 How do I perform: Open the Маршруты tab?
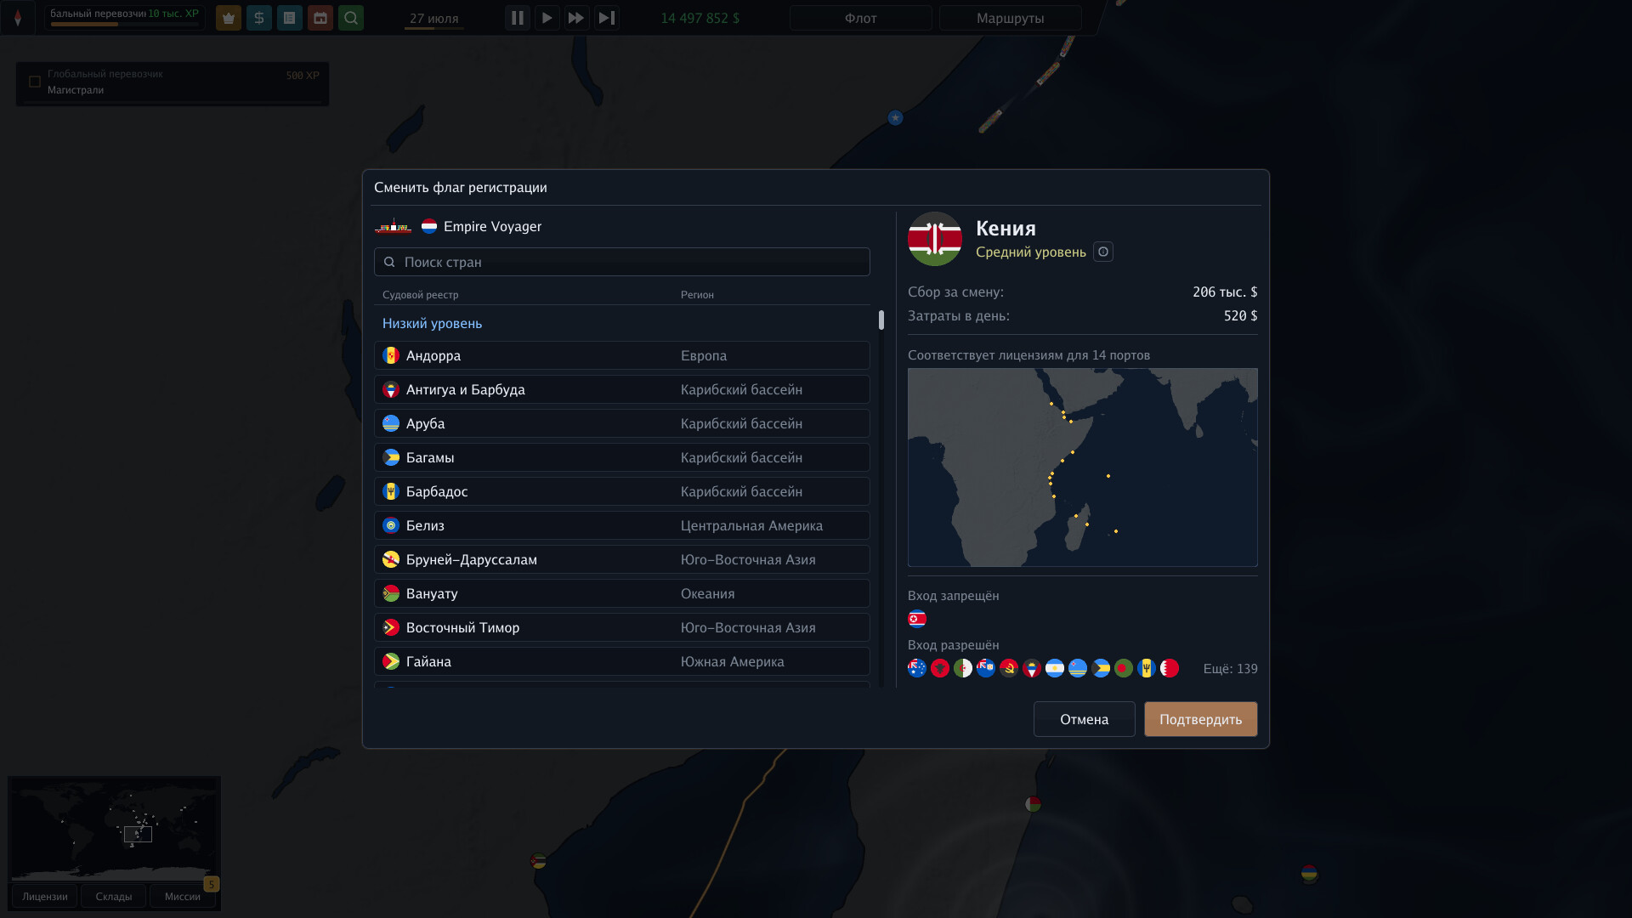coord(1010,18)
